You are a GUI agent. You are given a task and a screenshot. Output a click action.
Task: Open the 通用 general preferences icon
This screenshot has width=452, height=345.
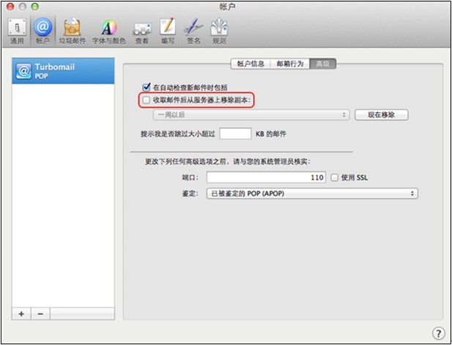17,29
